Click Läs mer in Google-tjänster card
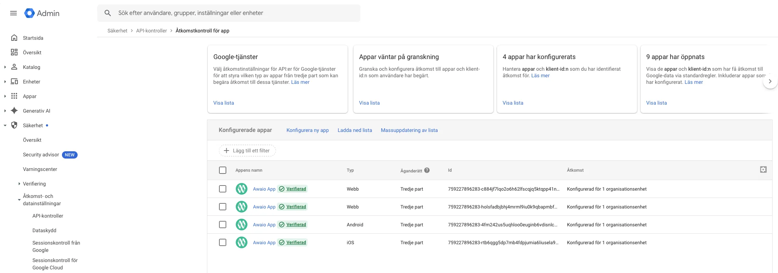The image size is (778, 273). coord(300,82)
